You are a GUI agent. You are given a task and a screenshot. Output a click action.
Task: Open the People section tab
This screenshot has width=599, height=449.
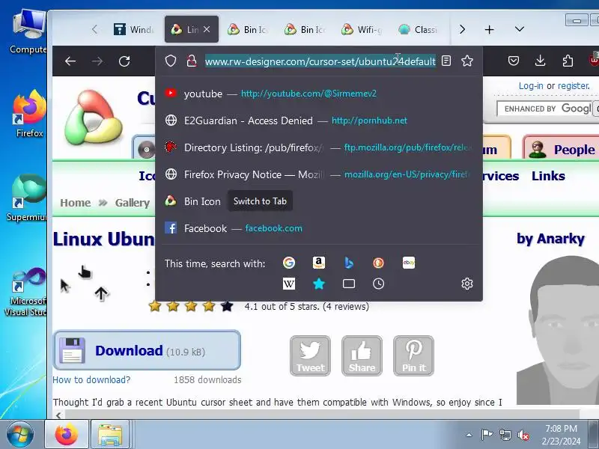(561, 148)
